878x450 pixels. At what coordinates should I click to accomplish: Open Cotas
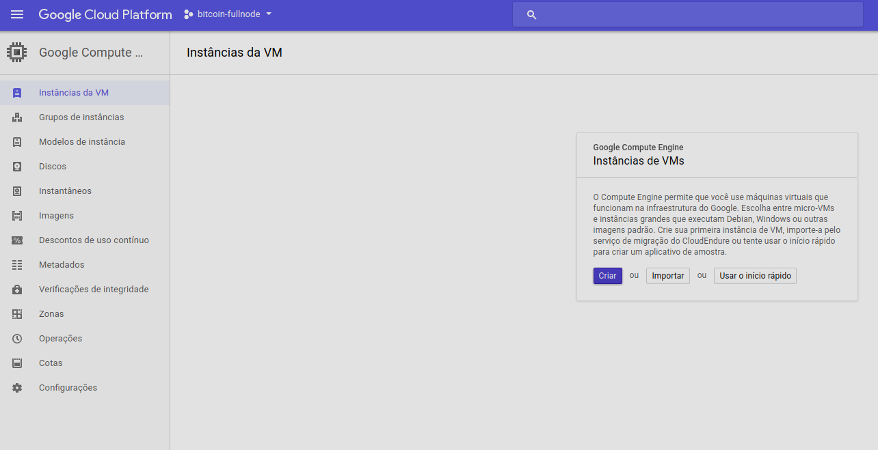(85, 363)
